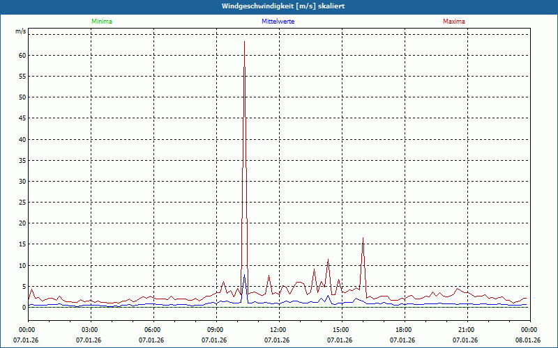Click the 15:00 time label on x-axis
558x348 pixels.
[342, 330]
